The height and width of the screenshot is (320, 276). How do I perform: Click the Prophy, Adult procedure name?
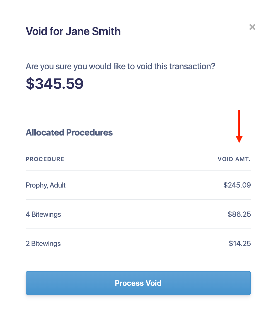coord(45,185)
